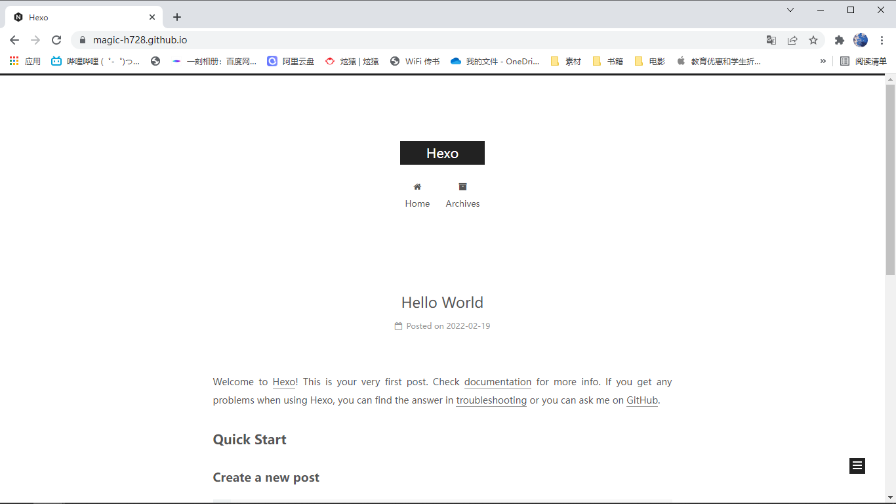Open the 哔哩哔哩 bookmark
The width and height of the screenshot is (896, 504).
[x=96, y=61]
